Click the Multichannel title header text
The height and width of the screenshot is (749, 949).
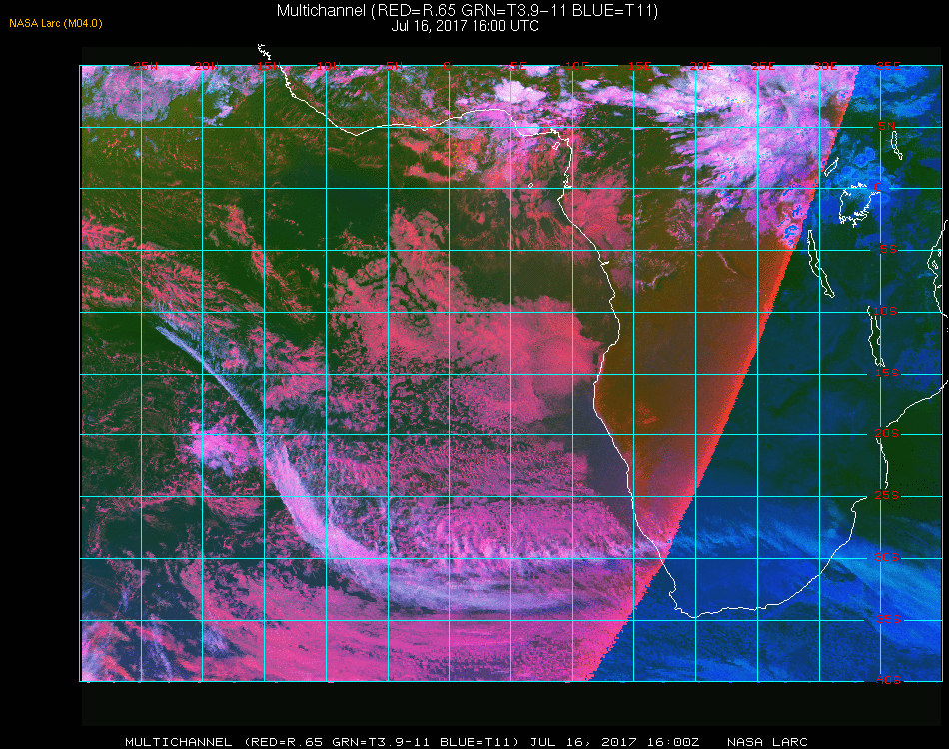468,10
